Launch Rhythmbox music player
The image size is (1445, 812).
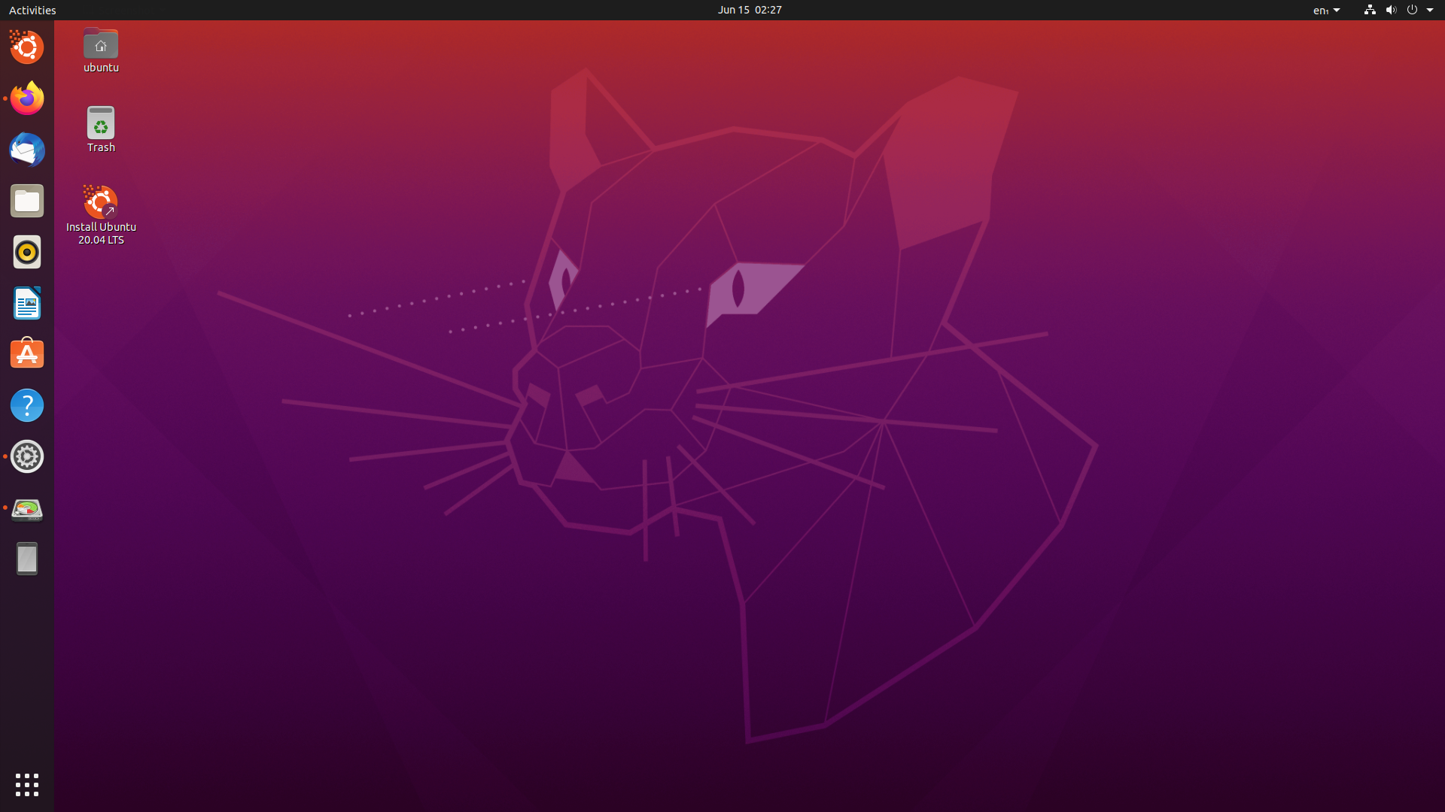pos(27,252)
